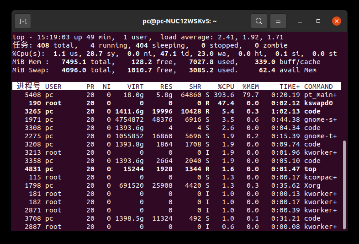Open the terminal search

point(259,21)
